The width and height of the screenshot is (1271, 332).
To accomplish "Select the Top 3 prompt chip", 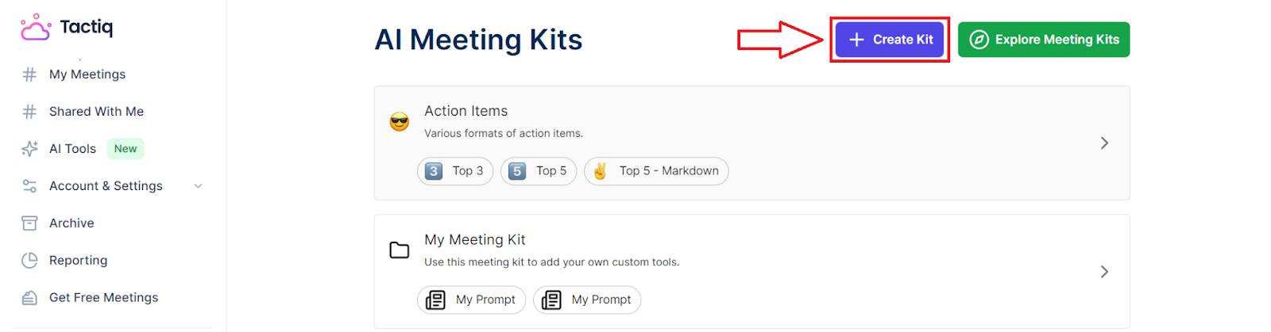I will (455, 171).
